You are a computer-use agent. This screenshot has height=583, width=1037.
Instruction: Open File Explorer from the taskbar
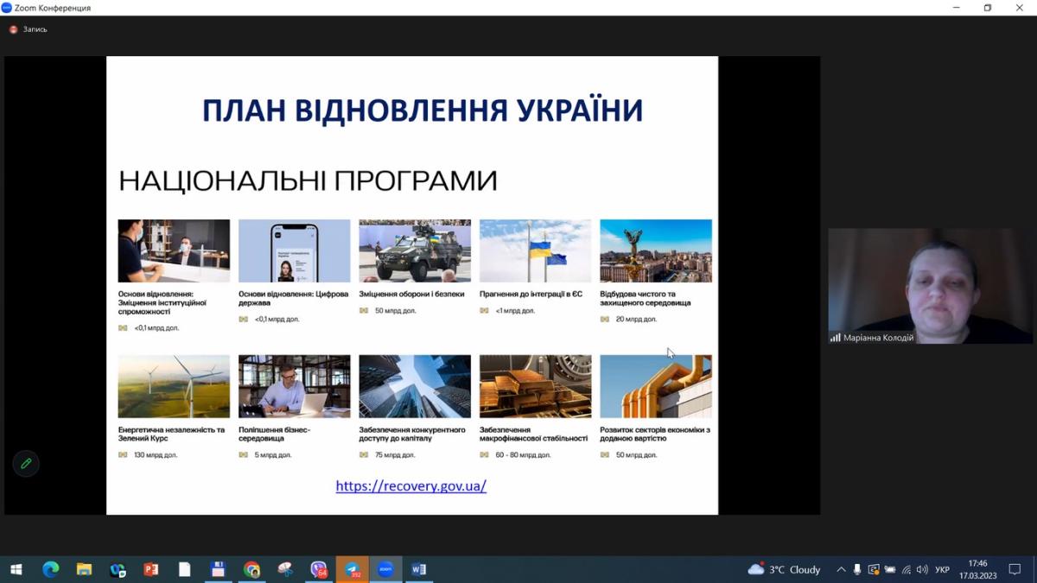84,569
